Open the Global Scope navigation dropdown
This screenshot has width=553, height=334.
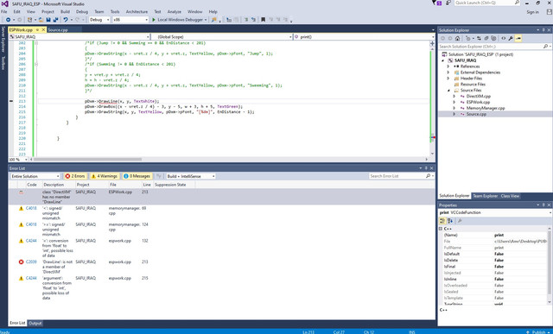click(222, 36)
